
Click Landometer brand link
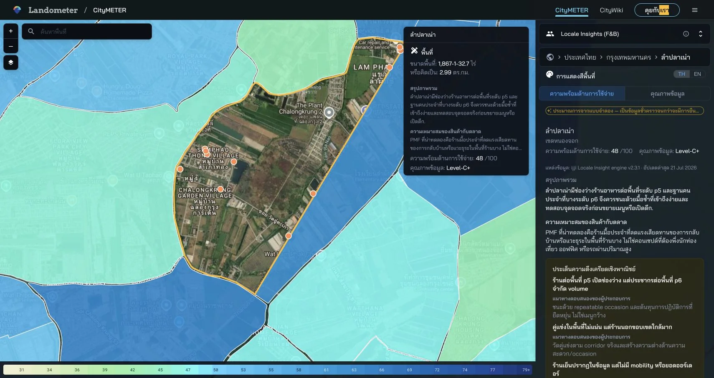[x=53, y=10]
